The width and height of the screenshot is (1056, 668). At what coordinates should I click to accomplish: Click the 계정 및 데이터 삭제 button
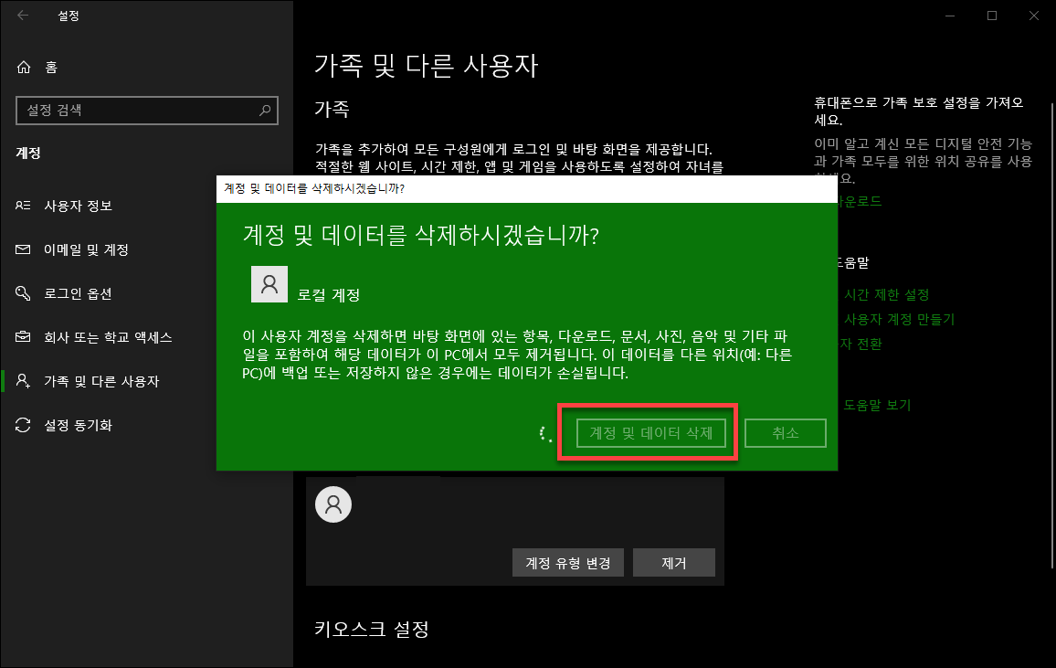[650, 432]
